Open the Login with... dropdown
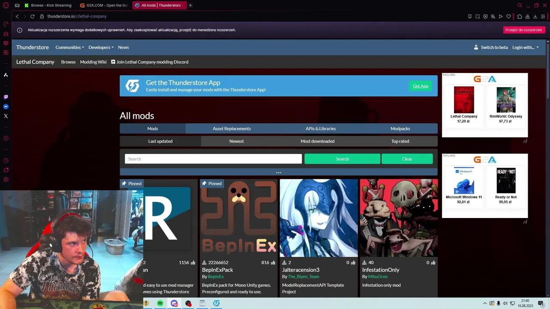The image size is (550, 309). coord(526,47)
